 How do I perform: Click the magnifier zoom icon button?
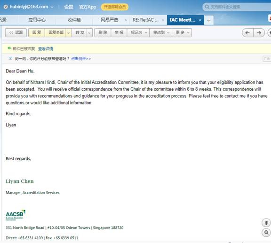tap(266, 233)
